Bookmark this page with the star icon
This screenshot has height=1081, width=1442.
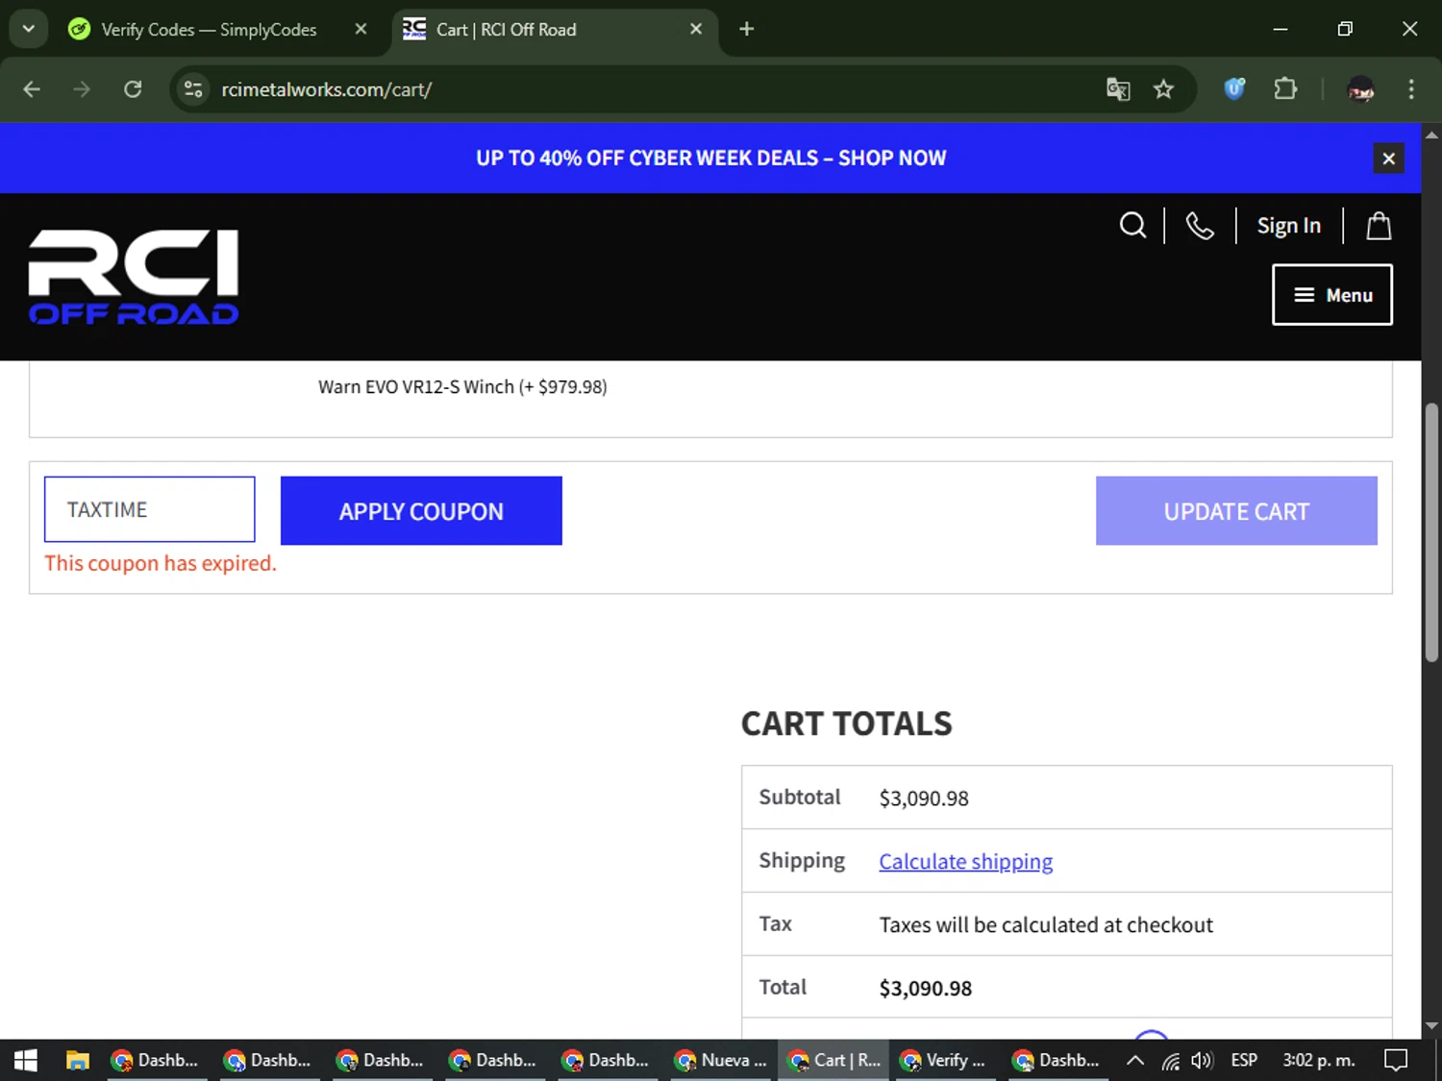pyautogui.click(x=1163, y=89)
